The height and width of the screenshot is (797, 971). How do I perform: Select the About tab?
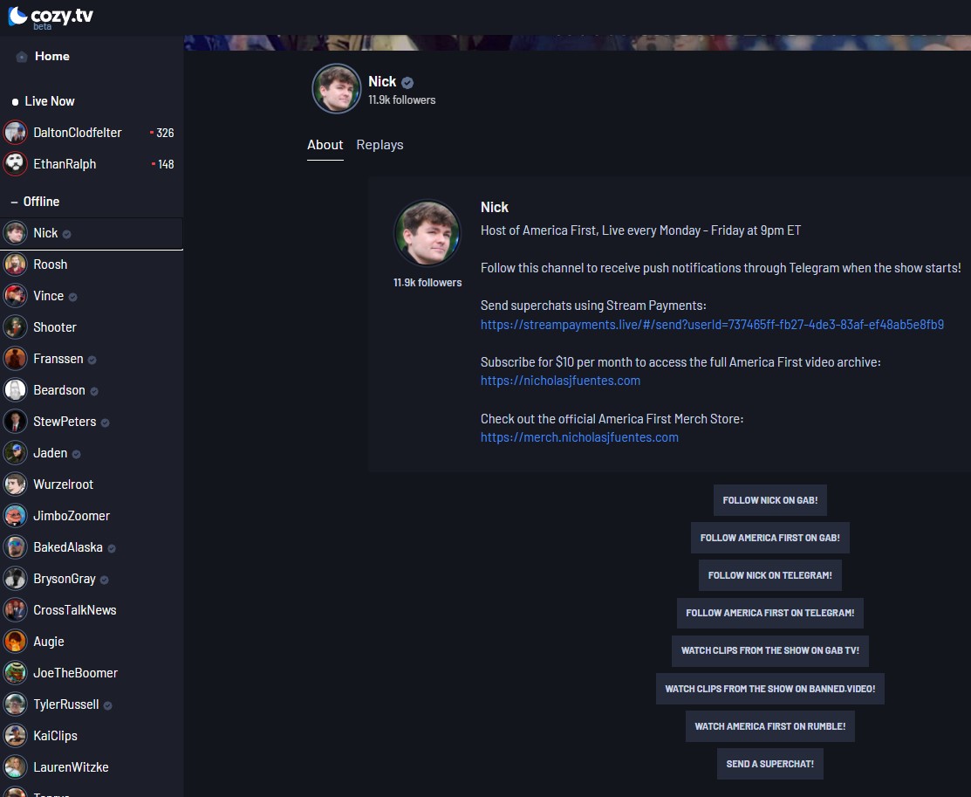click(x=325, y=145)
